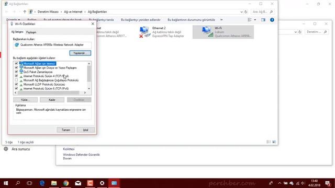Click Windows Defender Güvenlik Duvarı link
This screenshot has height=188, width=335.
coord(81,157)
